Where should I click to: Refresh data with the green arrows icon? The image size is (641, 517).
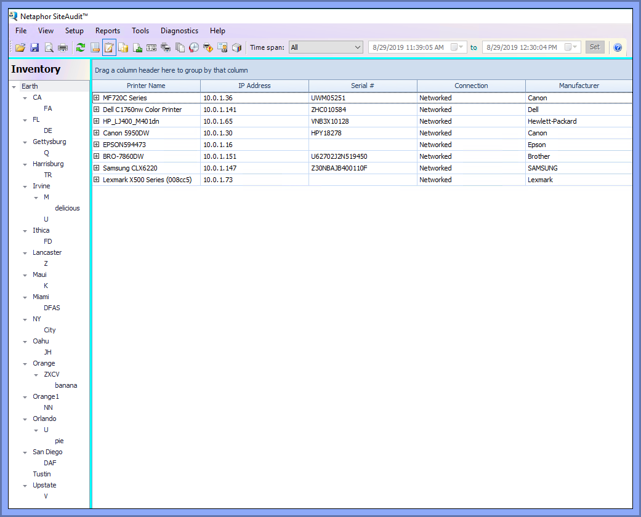tap(81, 47)
